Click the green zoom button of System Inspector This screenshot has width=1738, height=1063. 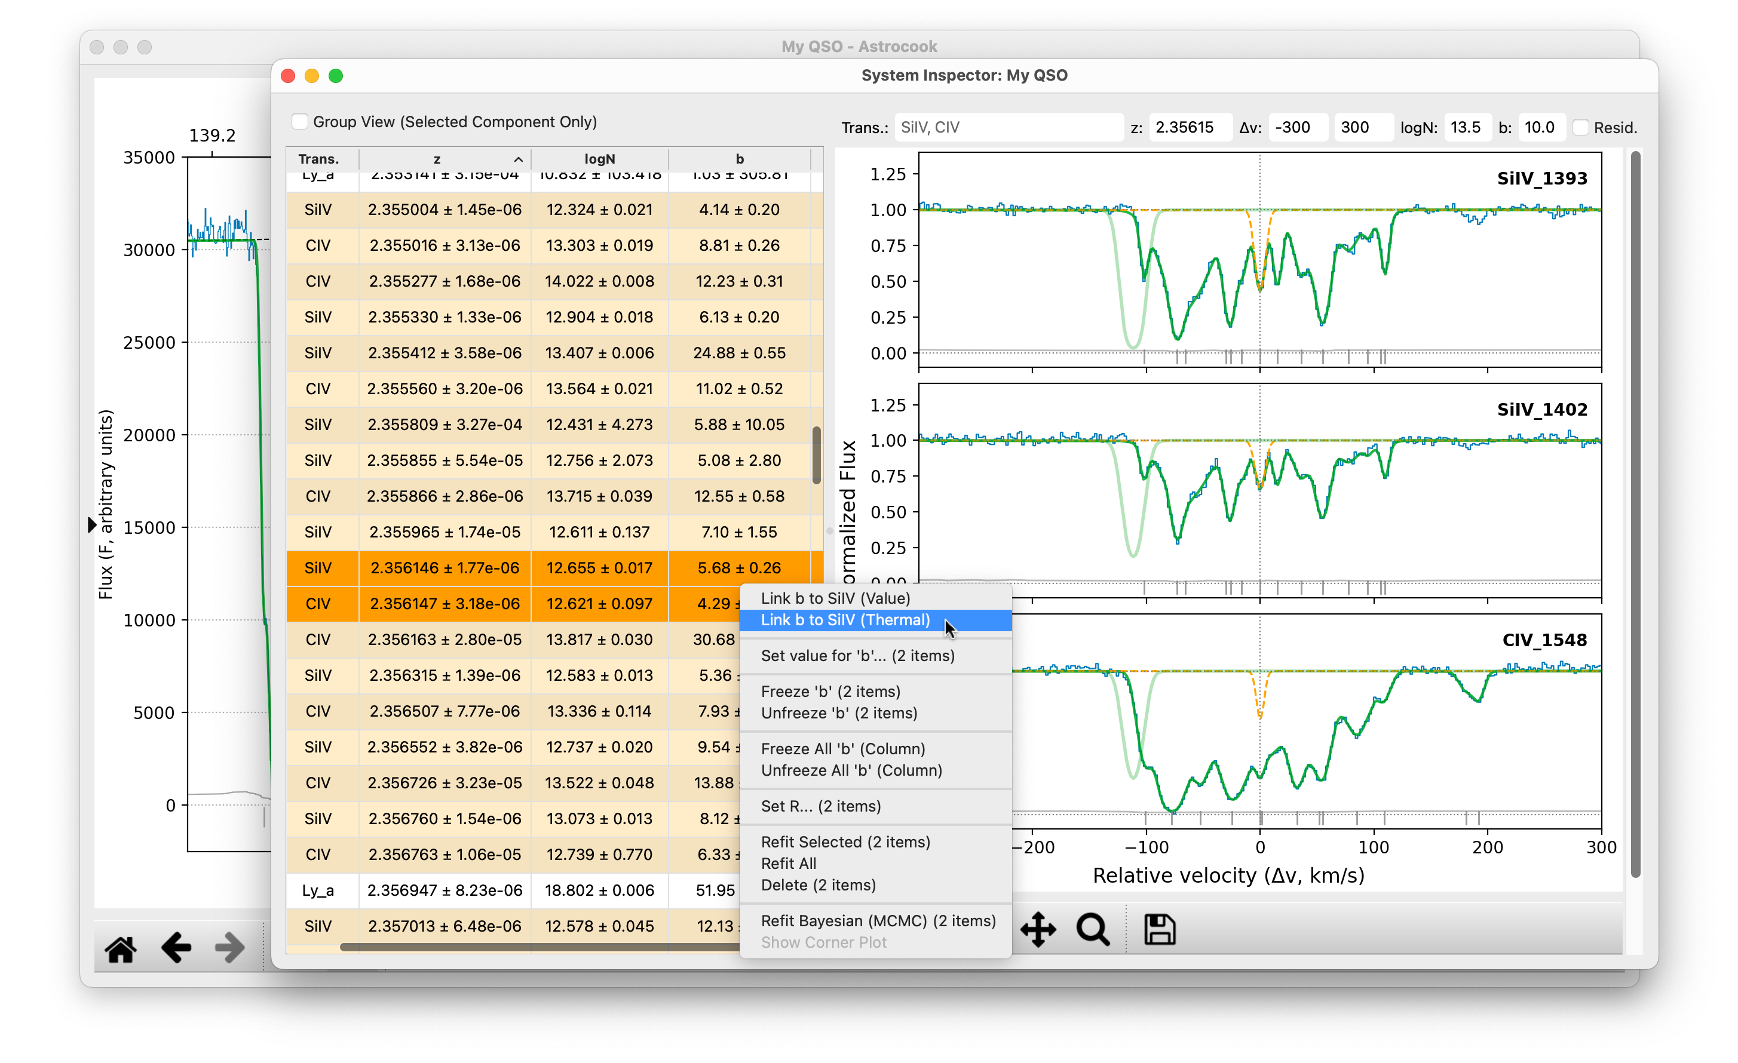336,75
